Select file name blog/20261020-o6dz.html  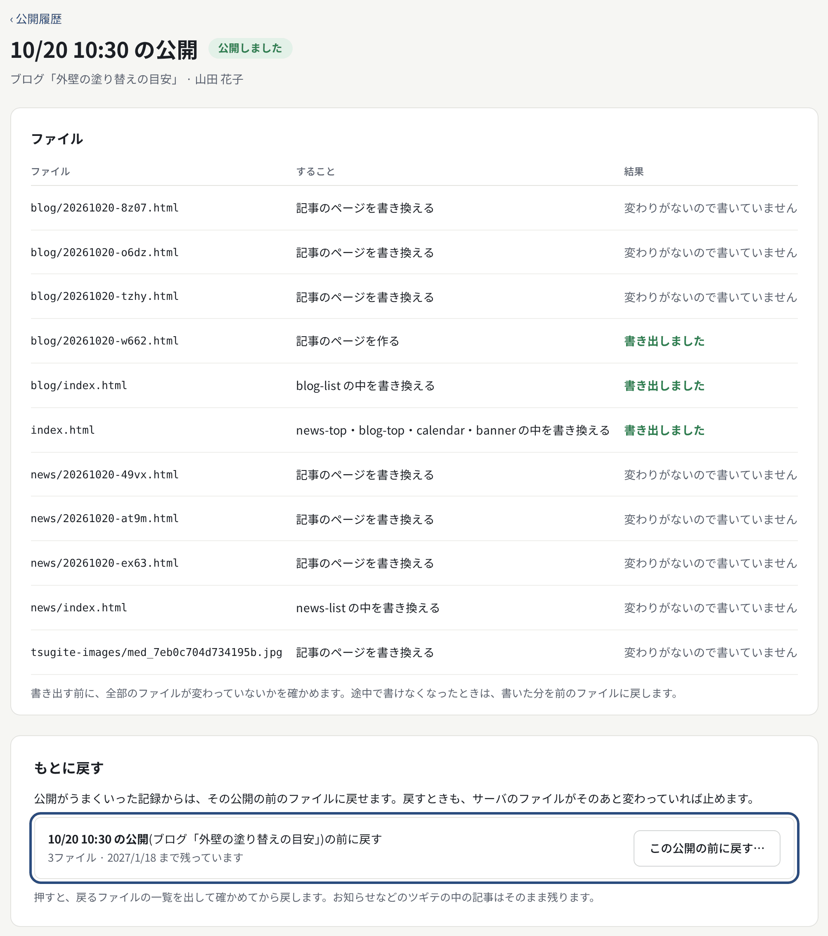tap(105, 252)
